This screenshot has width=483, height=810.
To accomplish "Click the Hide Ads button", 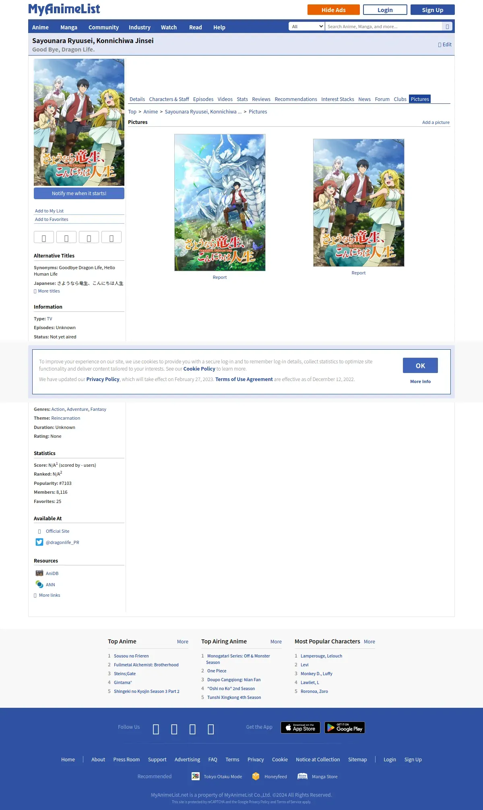I will coord(334,10).
